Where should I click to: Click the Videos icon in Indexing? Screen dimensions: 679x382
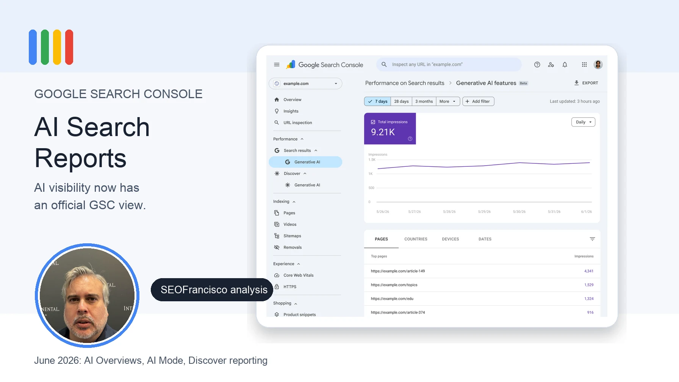point(277,224)
